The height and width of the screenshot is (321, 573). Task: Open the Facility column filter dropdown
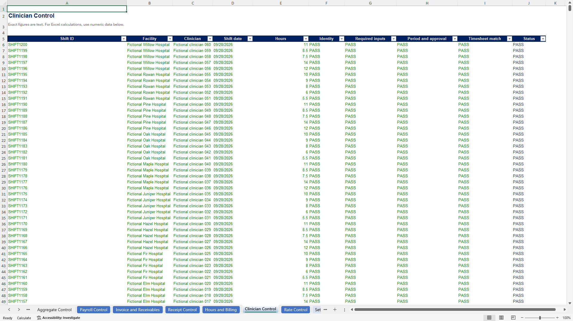[x=170, y=39]
